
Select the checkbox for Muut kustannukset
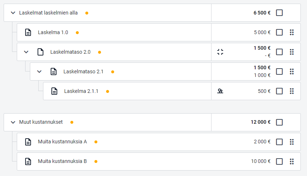(x=279, y=122)
